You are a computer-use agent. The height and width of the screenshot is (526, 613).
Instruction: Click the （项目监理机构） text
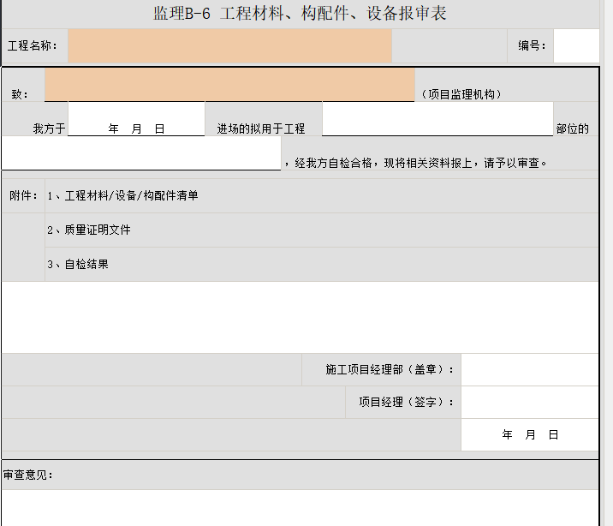click(x=461, y=94)
